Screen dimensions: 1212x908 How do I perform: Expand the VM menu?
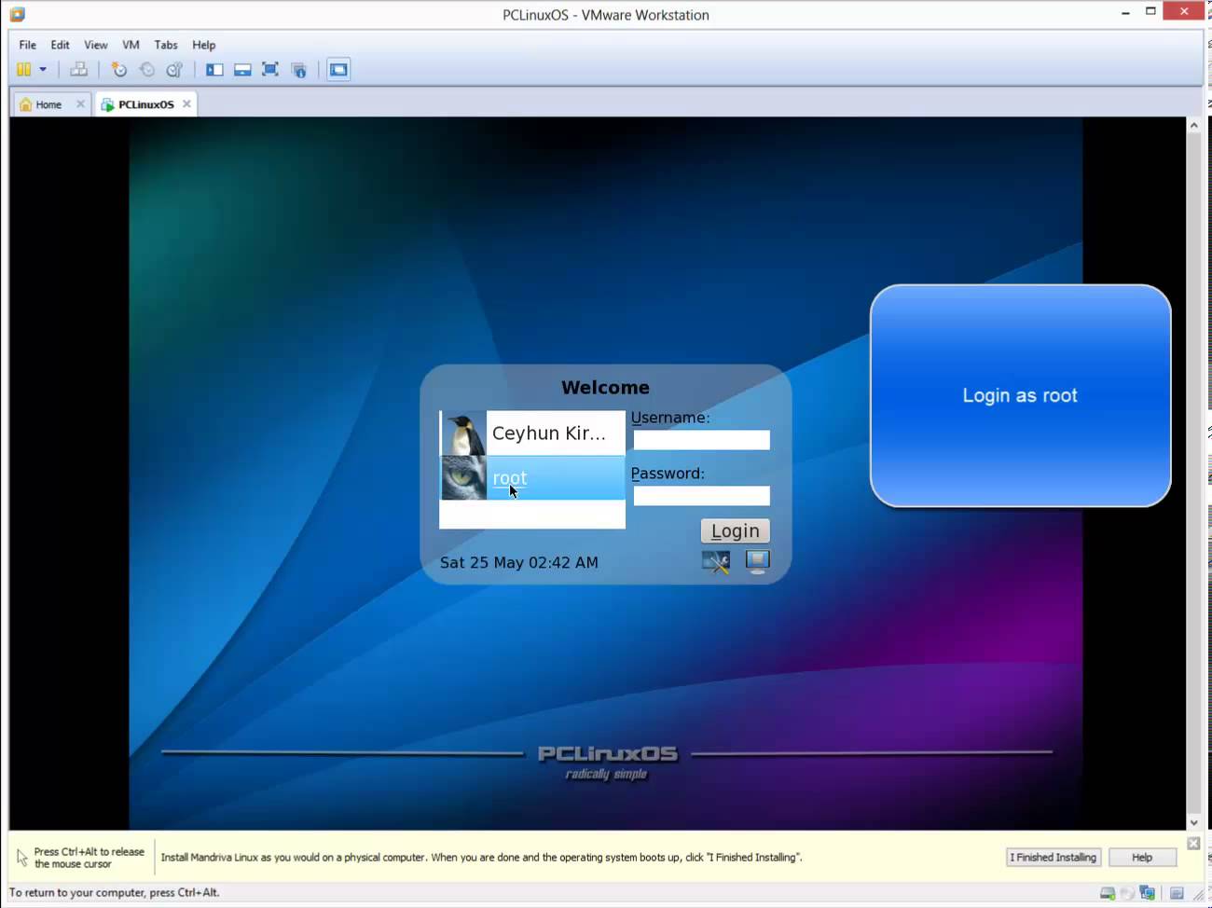(131, 44)
